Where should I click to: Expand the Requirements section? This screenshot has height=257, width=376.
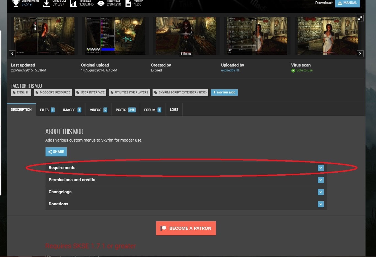point(186,168)
